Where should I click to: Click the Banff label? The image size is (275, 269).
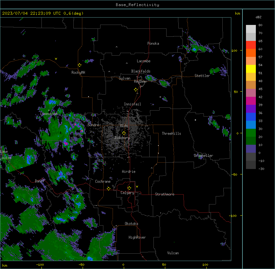(x=40, y=181)
